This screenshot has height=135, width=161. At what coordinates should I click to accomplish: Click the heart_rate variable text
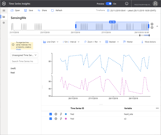(129, 114)
